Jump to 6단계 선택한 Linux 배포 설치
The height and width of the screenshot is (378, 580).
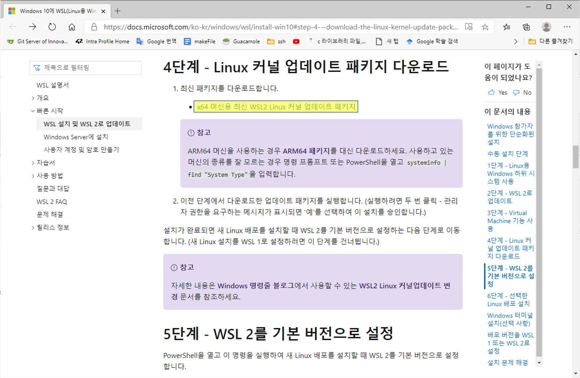point(509,299)
